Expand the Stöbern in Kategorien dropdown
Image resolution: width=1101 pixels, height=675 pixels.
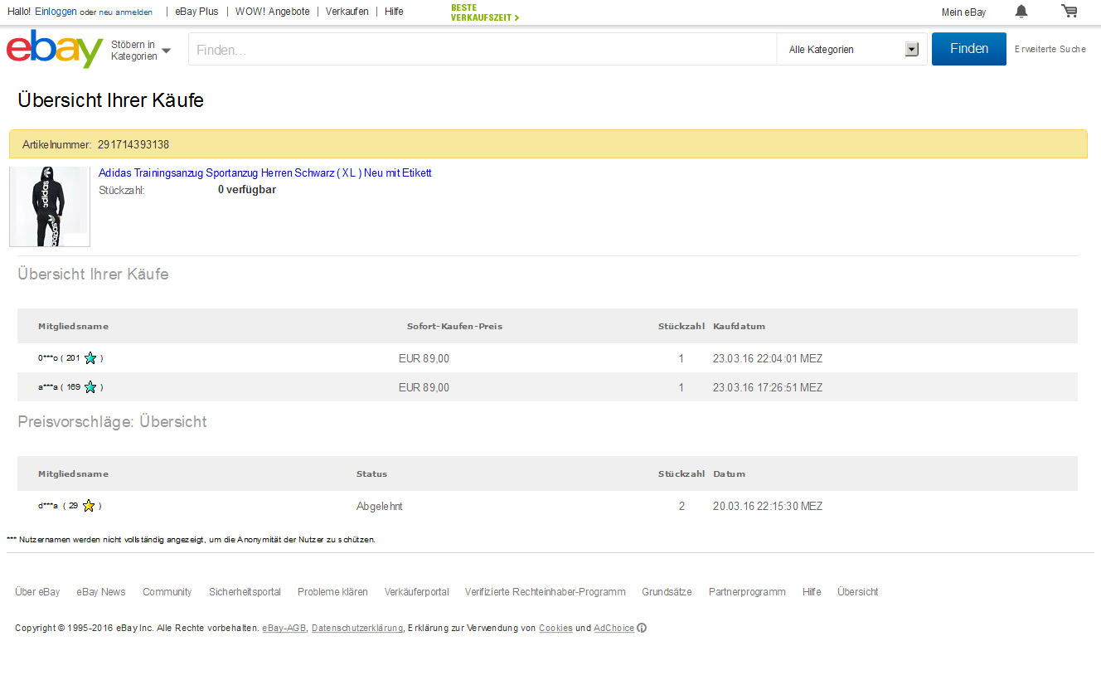tap(141, 51)
